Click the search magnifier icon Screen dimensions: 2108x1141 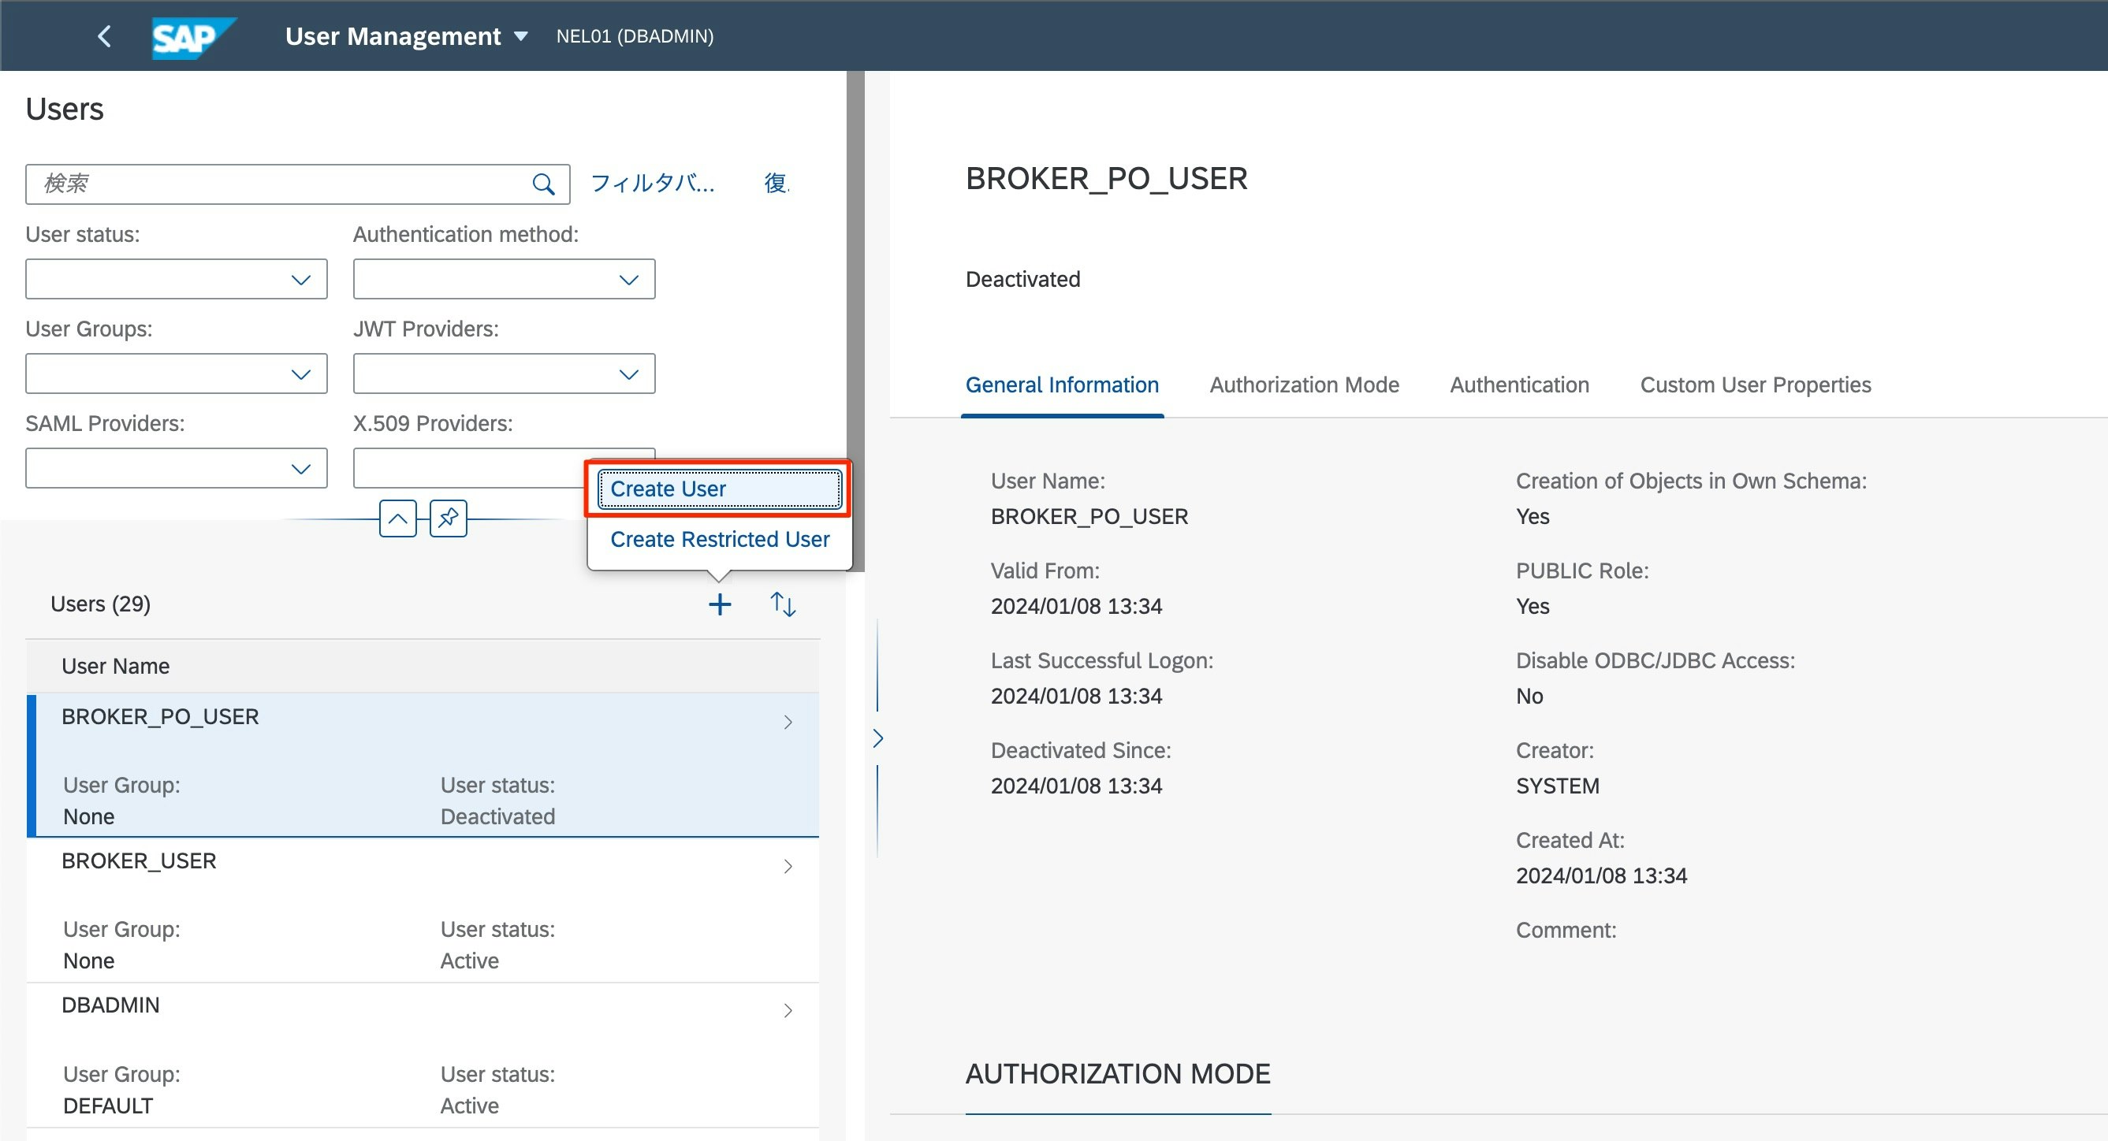[543, 184]
